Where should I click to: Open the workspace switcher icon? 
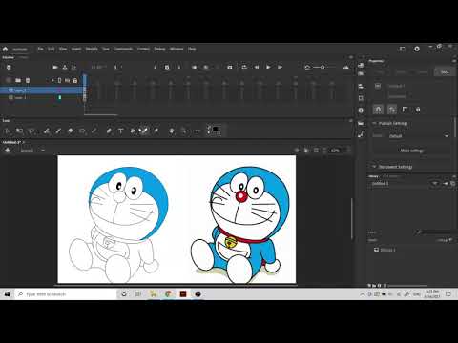[x=403, y=49]
